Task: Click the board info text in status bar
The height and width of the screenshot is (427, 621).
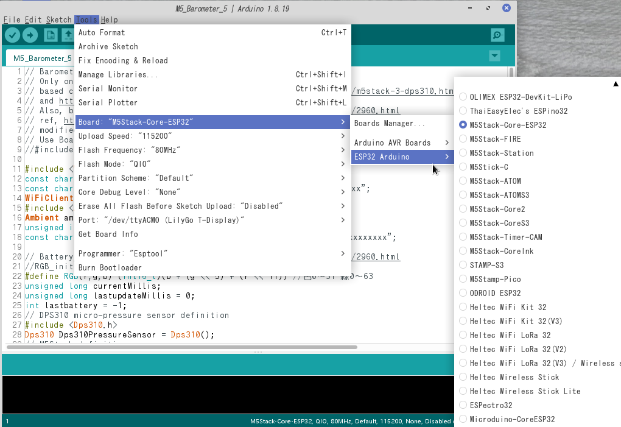Action: pyautogui.click(x=351, y=421)
